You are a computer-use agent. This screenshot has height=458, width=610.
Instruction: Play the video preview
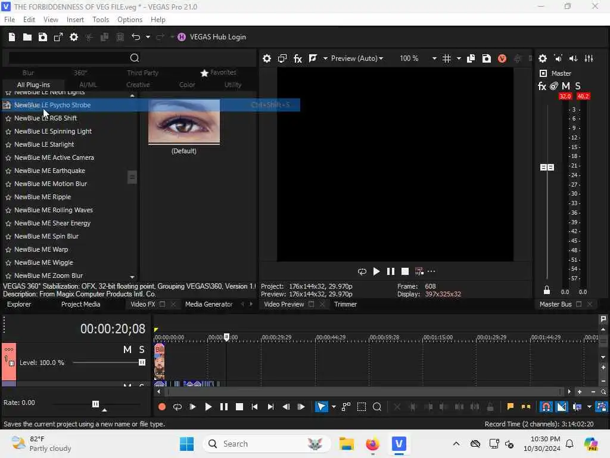[x=376, y=271]
